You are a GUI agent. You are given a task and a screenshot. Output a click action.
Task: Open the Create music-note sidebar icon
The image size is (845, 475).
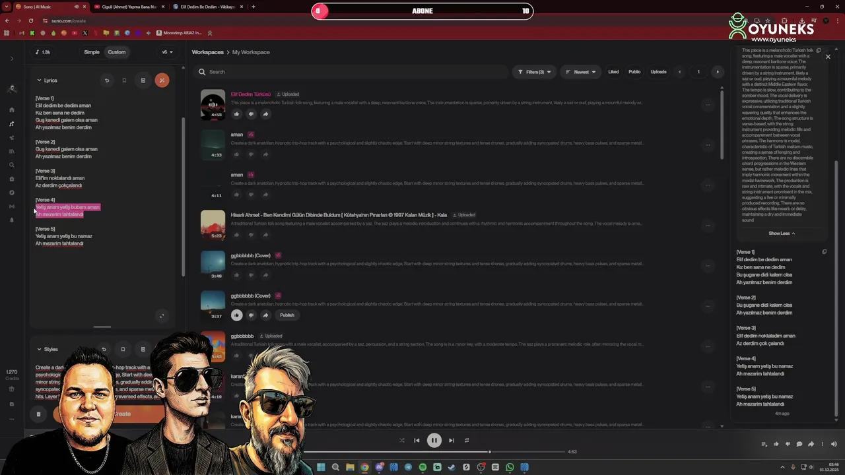(x=12, y=123)
